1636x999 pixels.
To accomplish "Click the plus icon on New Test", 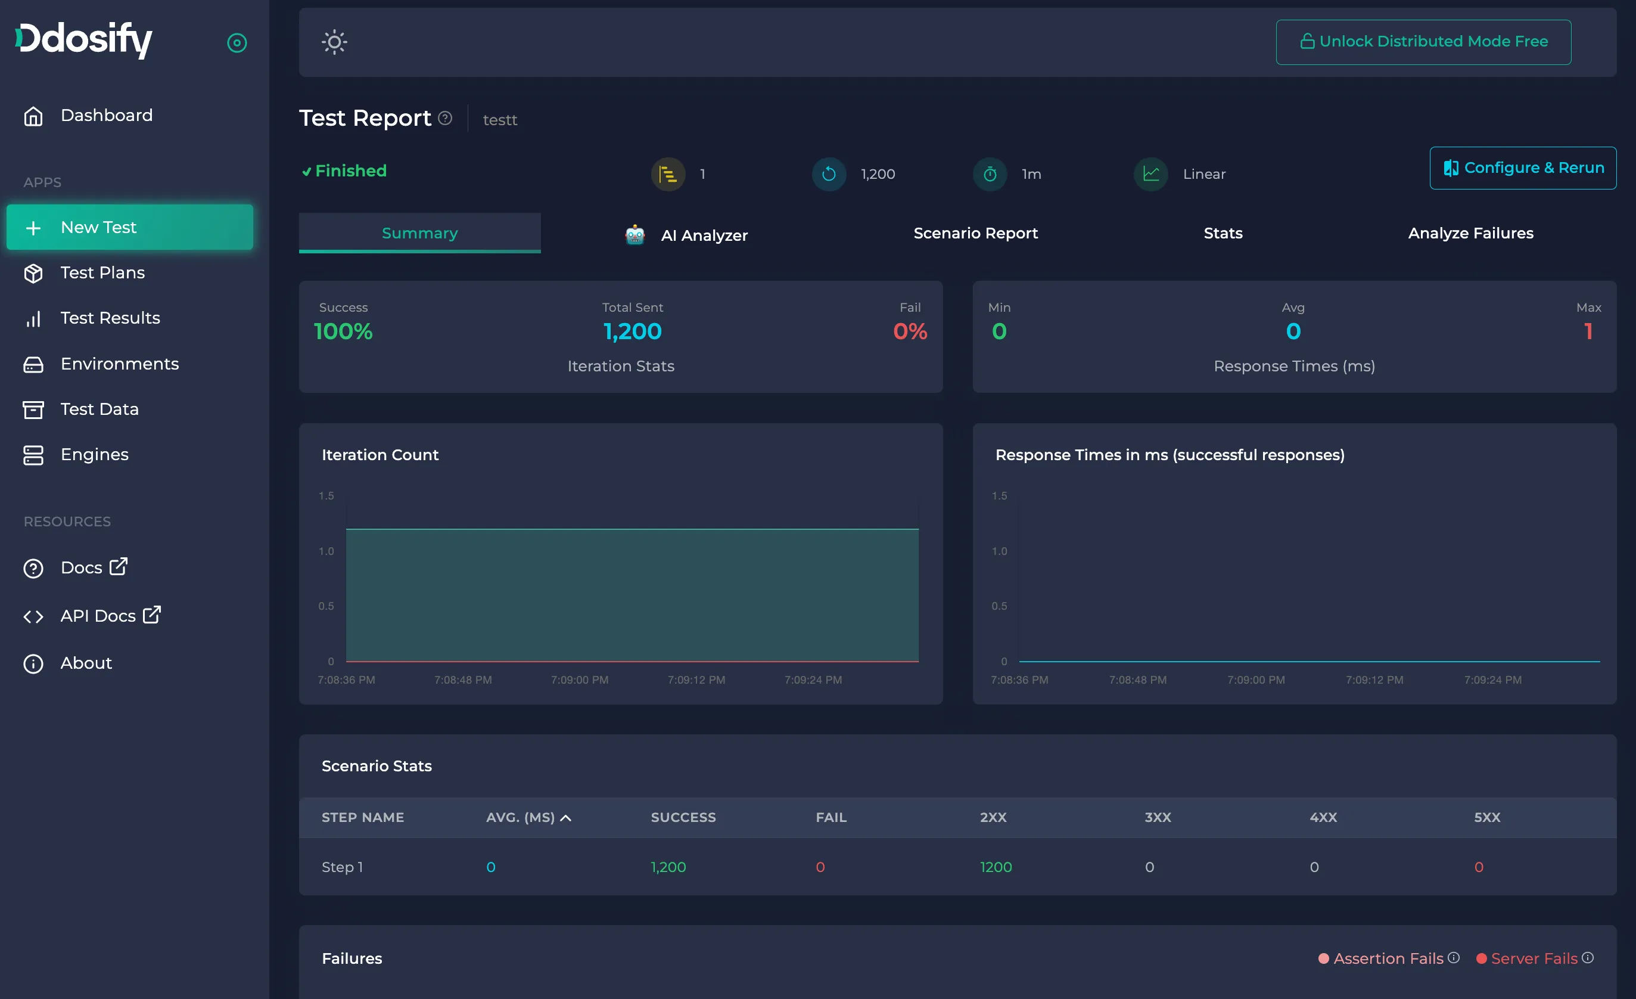I will pyautogui.click(x=33, y=228).
